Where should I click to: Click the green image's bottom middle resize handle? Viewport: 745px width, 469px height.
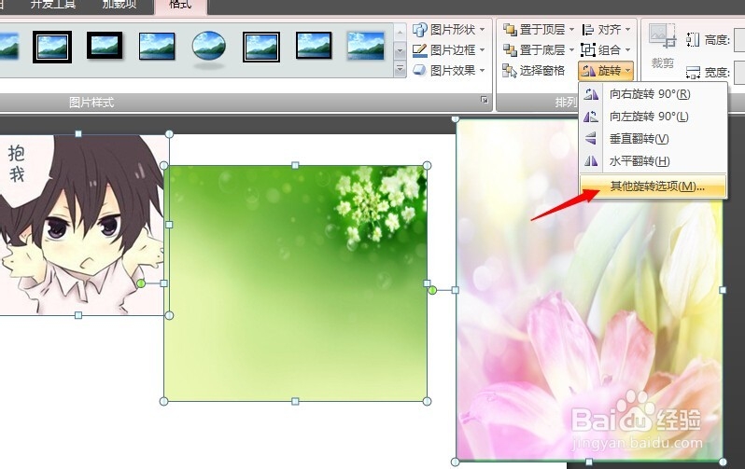pos(295,401)
